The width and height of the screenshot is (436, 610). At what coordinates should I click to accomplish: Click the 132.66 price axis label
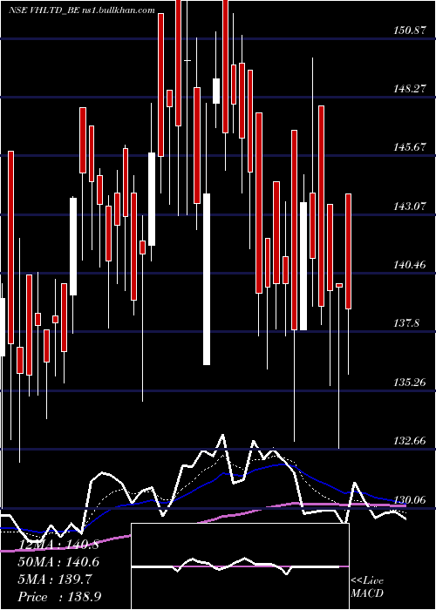pyautogui.click(x=409, y=441)
